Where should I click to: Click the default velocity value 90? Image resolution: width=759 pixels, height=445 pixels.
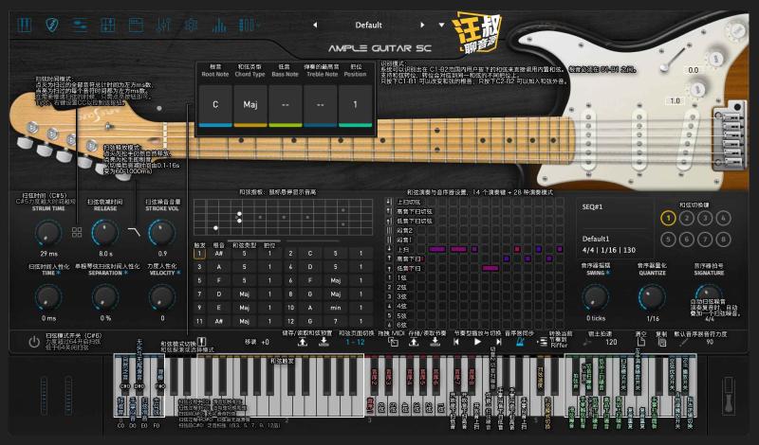point(710,342)
